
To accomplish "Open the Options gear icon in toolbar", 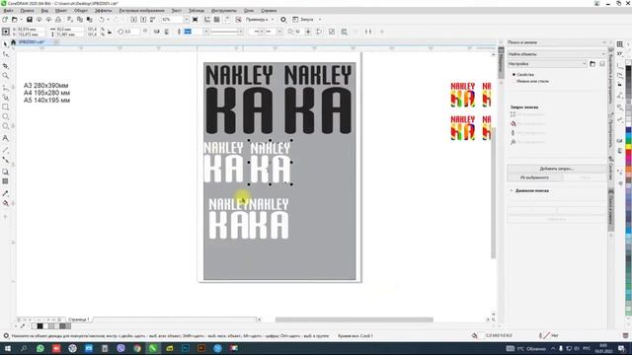I will point(283,20).
